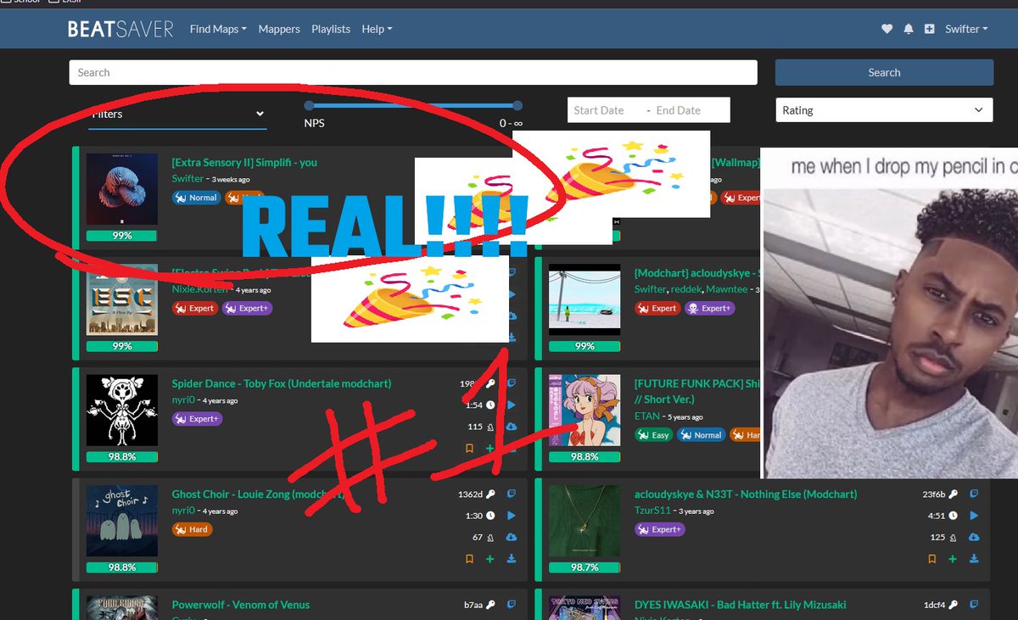Open Twitch request icon for Ghost Choir

pyautogui.click(x=512, y=494)
